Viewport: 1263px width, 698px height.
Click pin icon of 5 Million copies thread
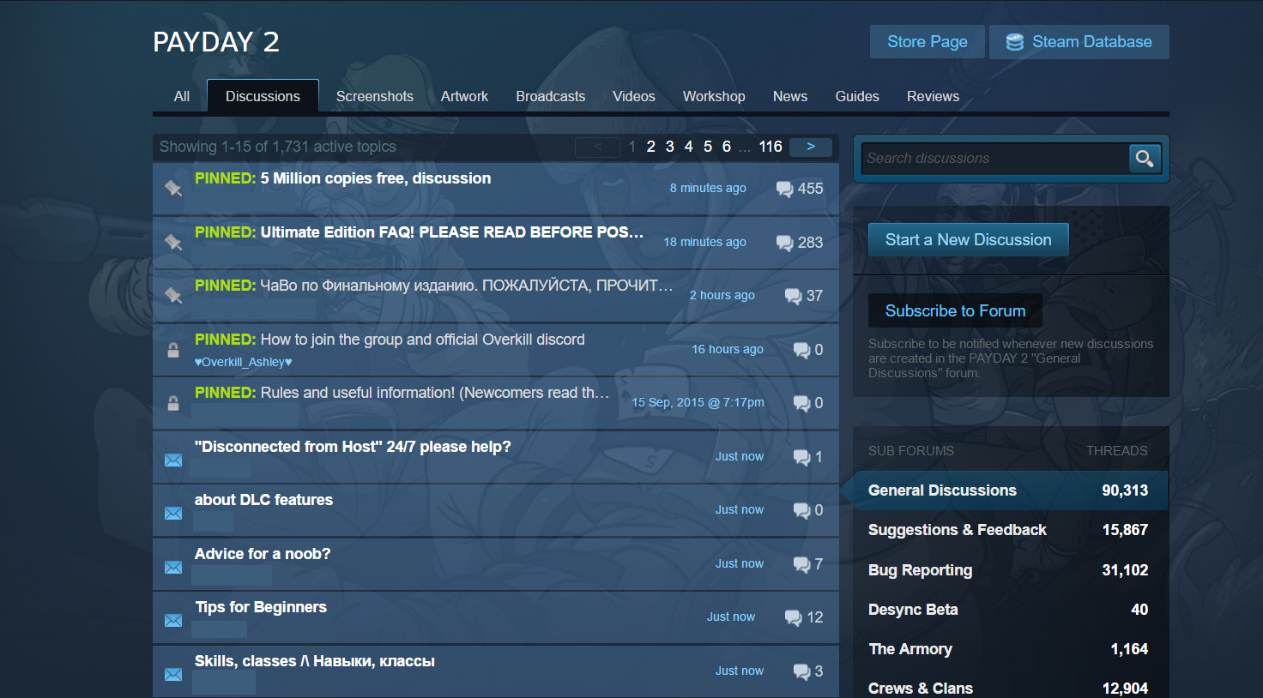(x=173, y=188)
